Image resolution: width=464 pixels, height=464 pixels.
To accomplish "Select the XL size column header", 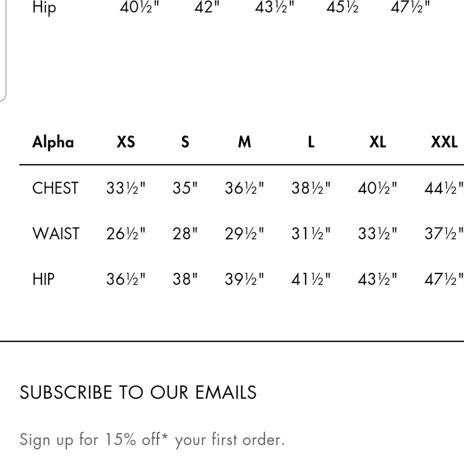I will point(378,142).
